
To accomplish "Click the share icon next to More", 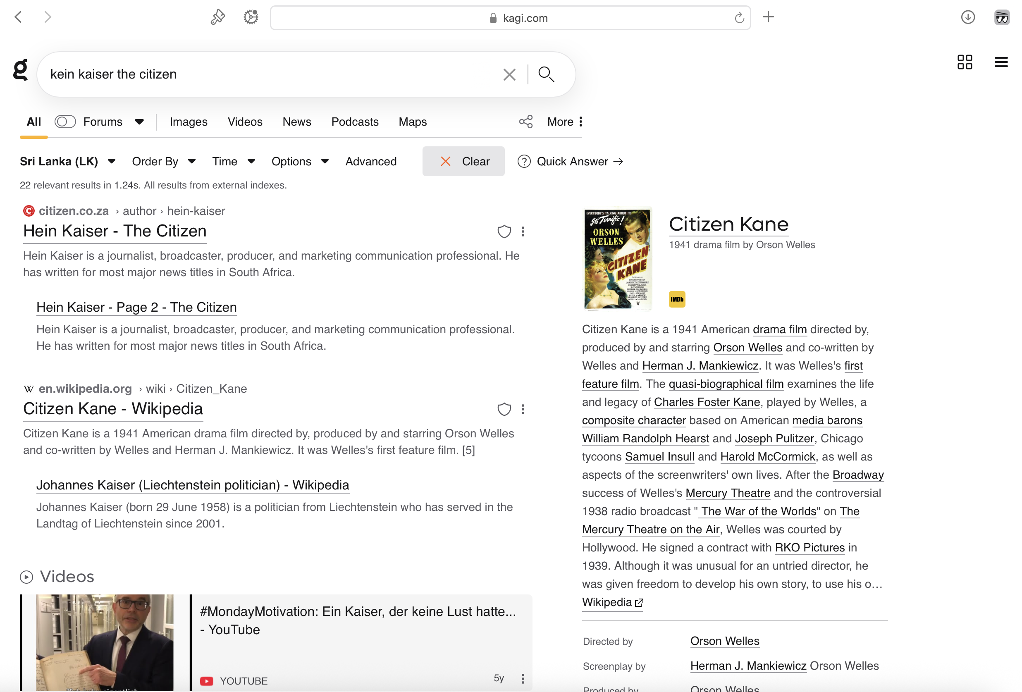I will pyautogui.click(x=525, y=122).
